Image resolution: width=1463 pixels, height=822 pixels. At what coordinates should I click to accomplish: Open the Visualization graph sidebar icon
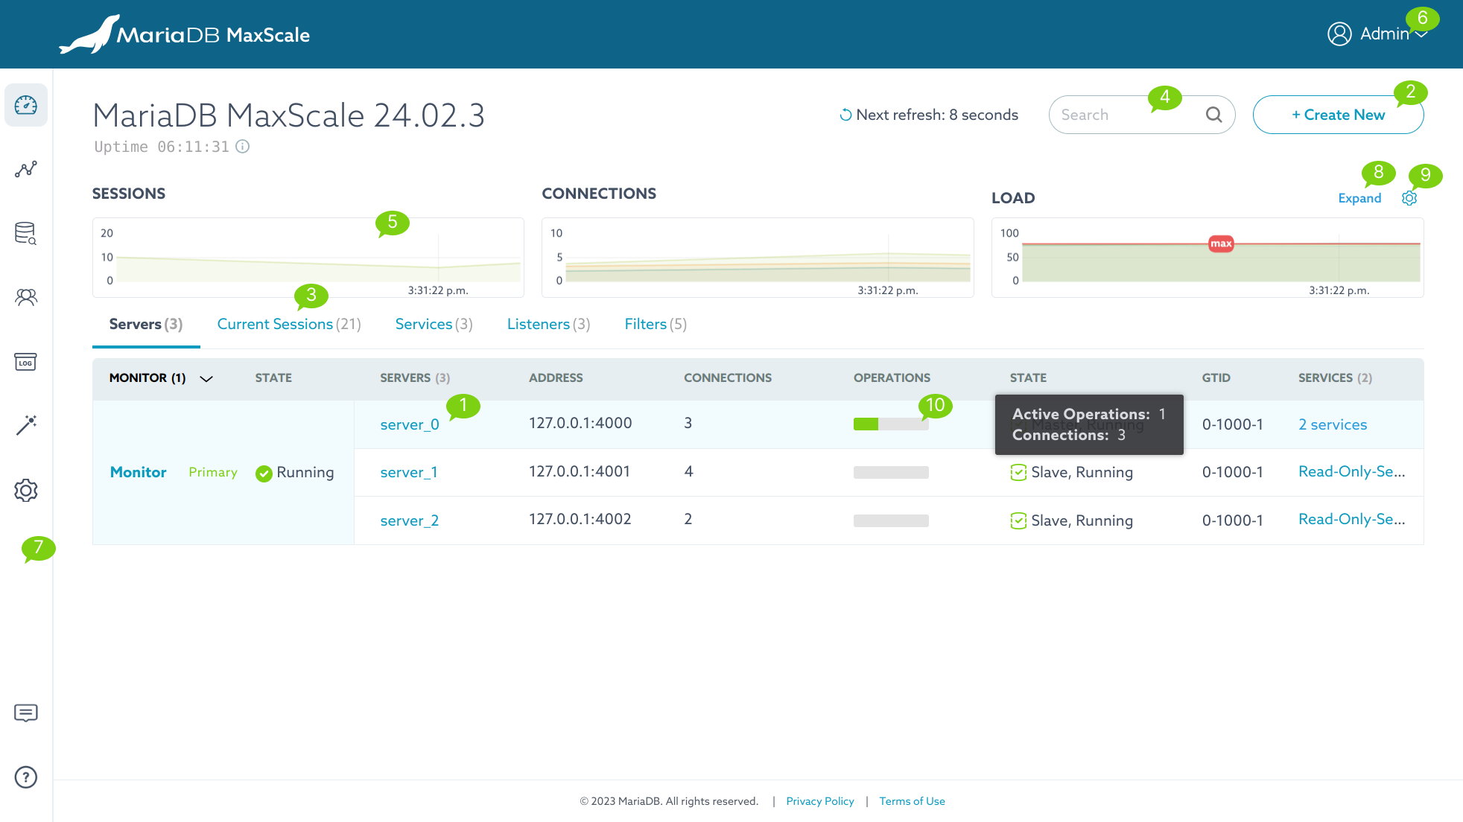pos(26,170)
